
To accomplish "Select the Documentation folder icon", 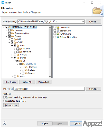I will (13, 33).
